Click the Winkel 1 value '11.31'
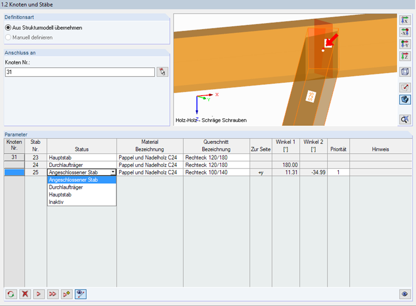This screenshot has width=416, height=306. click(286, 172)
